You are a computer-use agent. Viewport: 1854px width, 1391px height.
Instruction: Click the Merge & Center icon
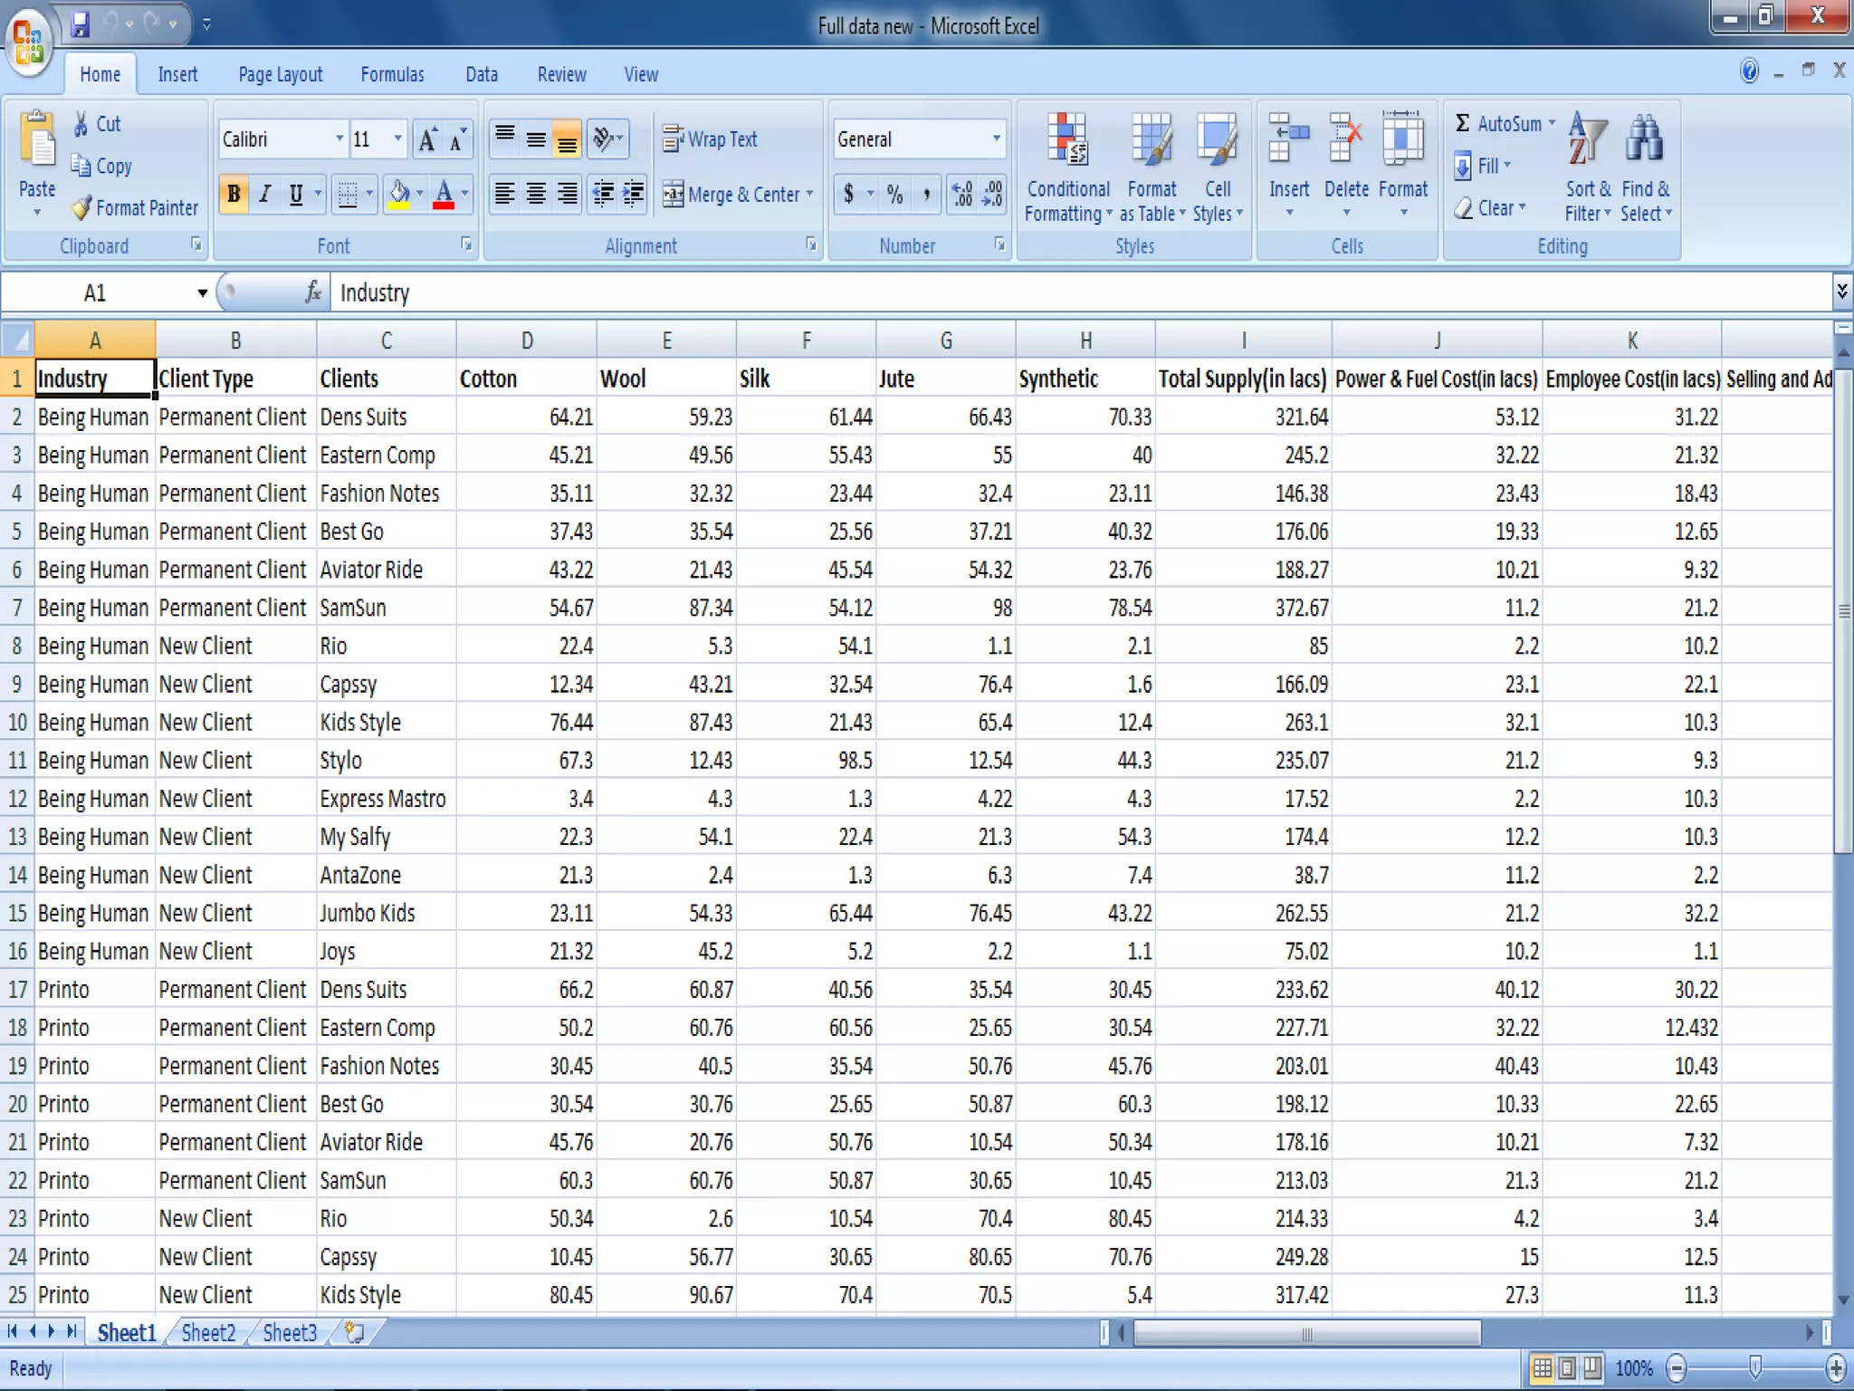pos(673,195)
